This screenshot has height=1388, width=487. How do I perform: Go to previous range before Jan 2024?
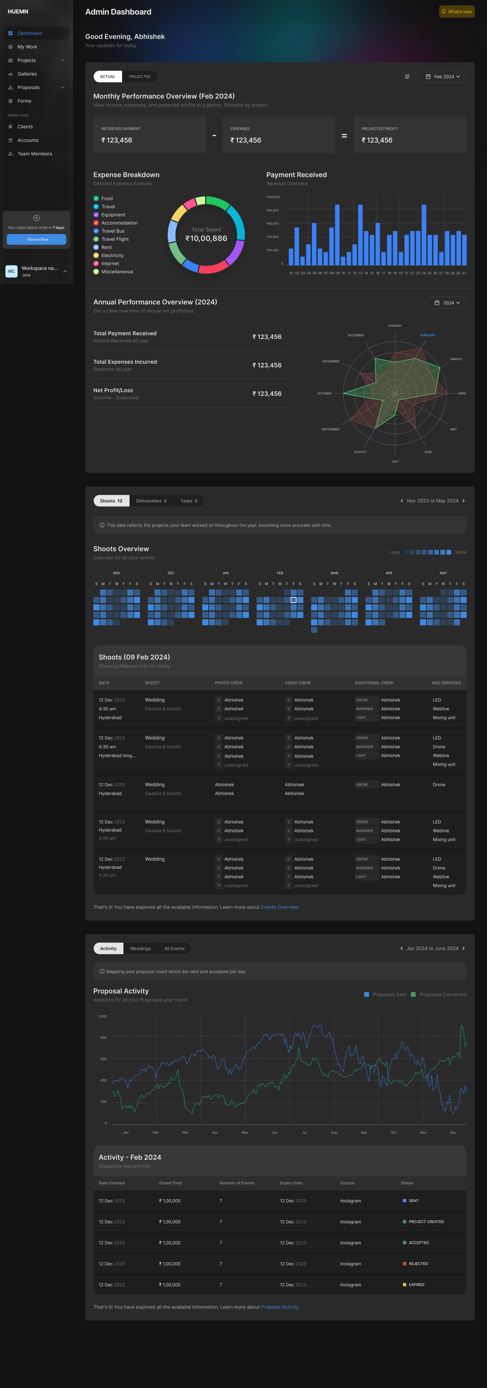pyautogui.click(x=401, y=948)
